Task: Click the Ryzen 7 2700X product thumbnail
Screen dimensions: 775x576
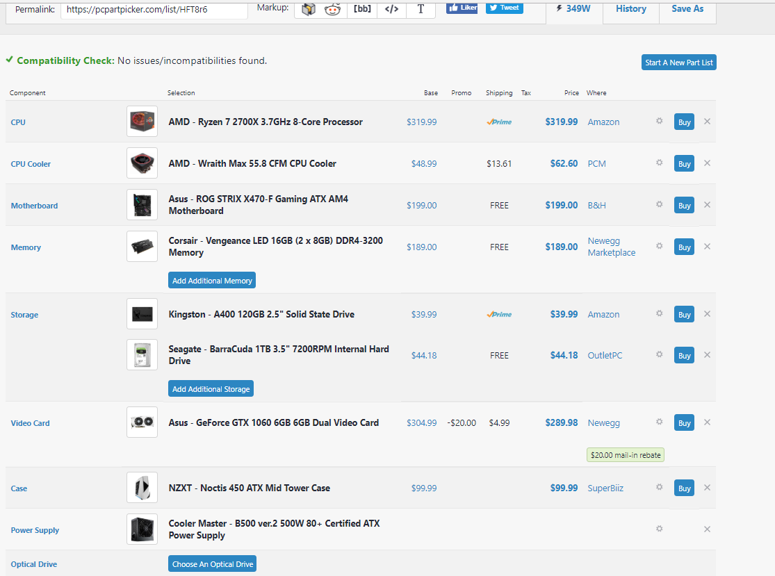Action: pos(142,122)
